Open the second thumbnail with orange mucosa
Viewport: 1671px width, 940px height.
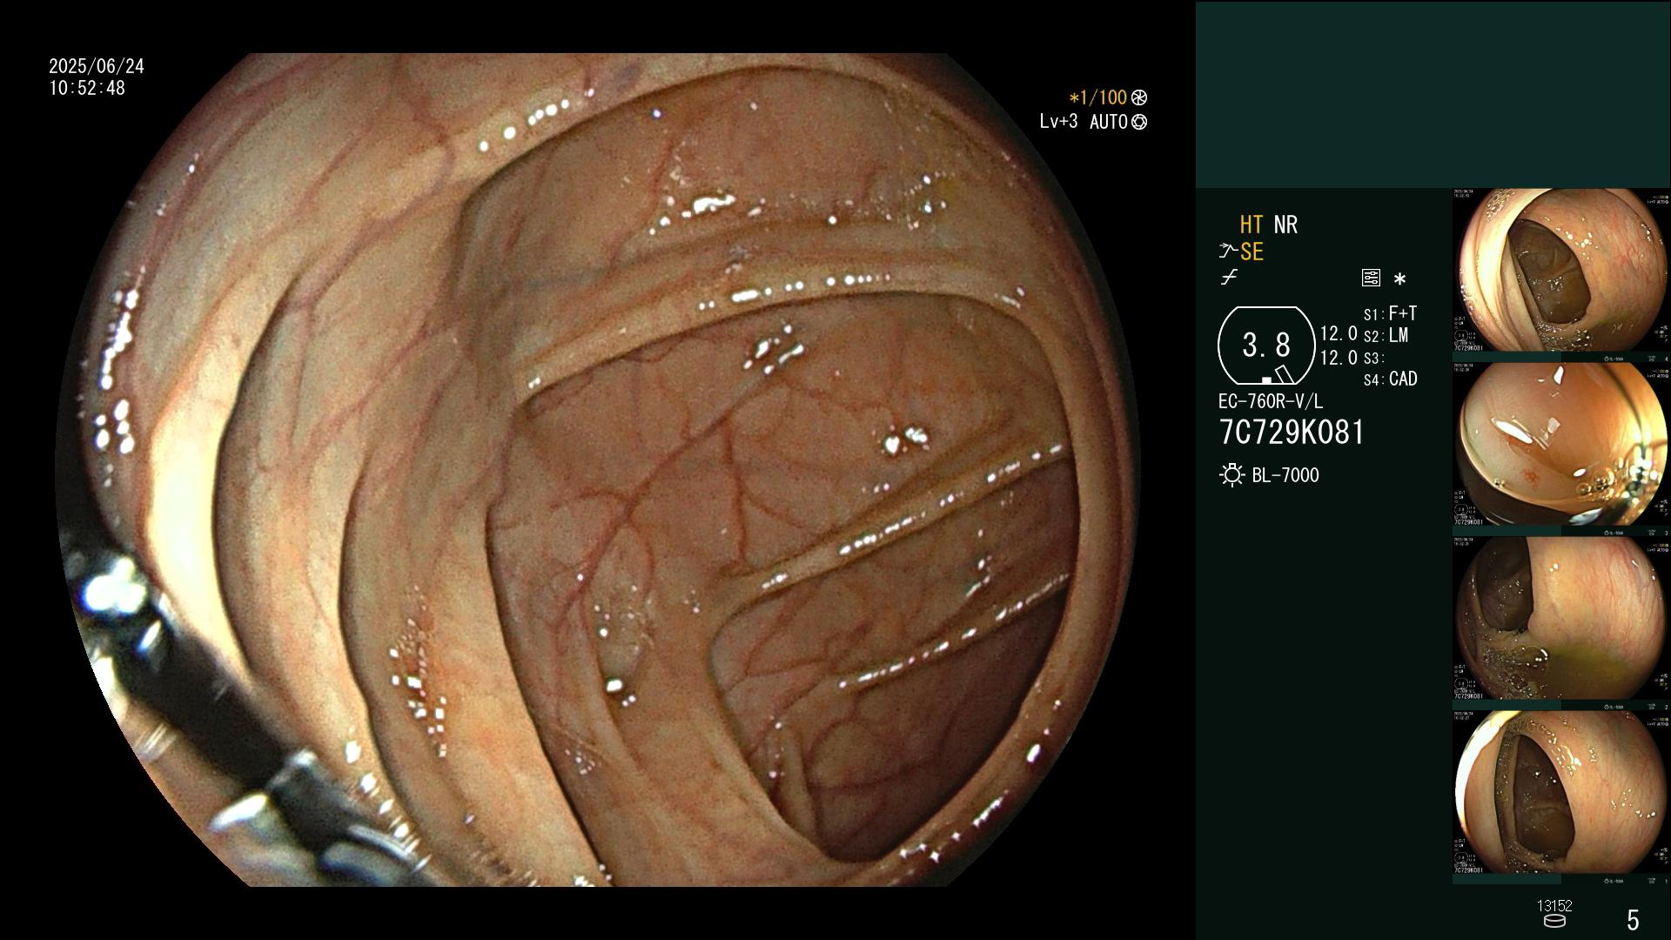click(x=1561, y=445)
